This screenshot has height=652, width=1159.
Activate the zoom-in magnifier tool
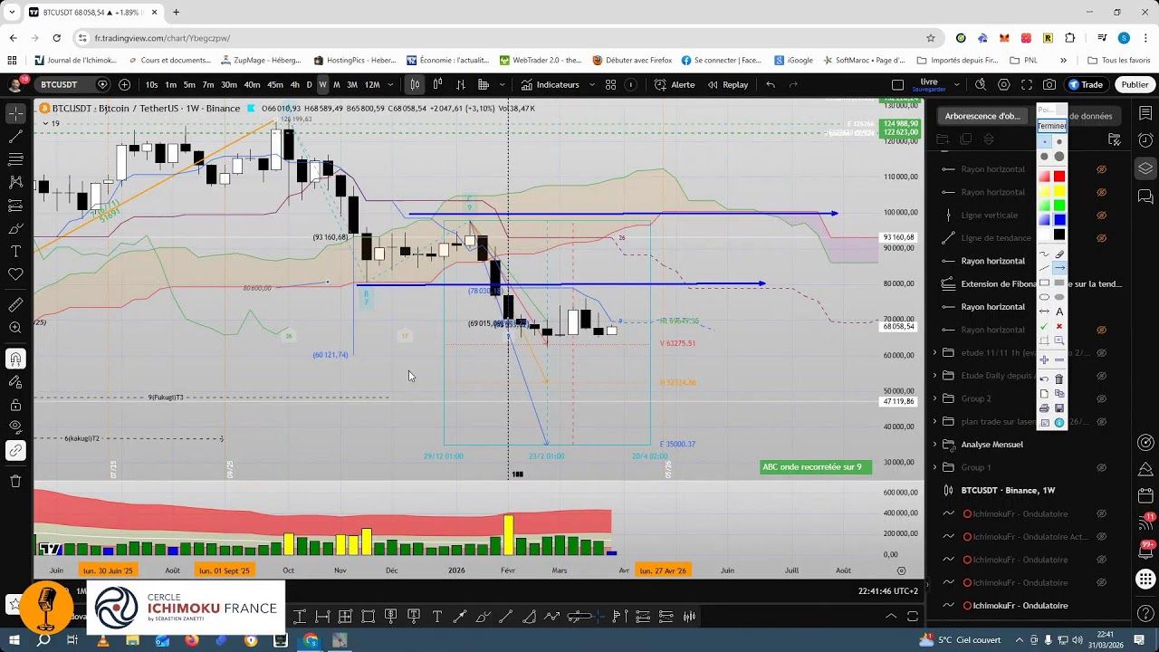coord(14,328)
